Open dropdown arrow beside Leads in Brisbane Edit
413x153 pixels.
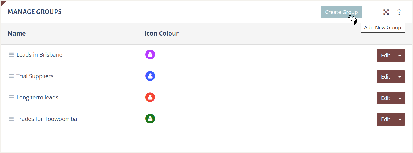tap(400, 56)
